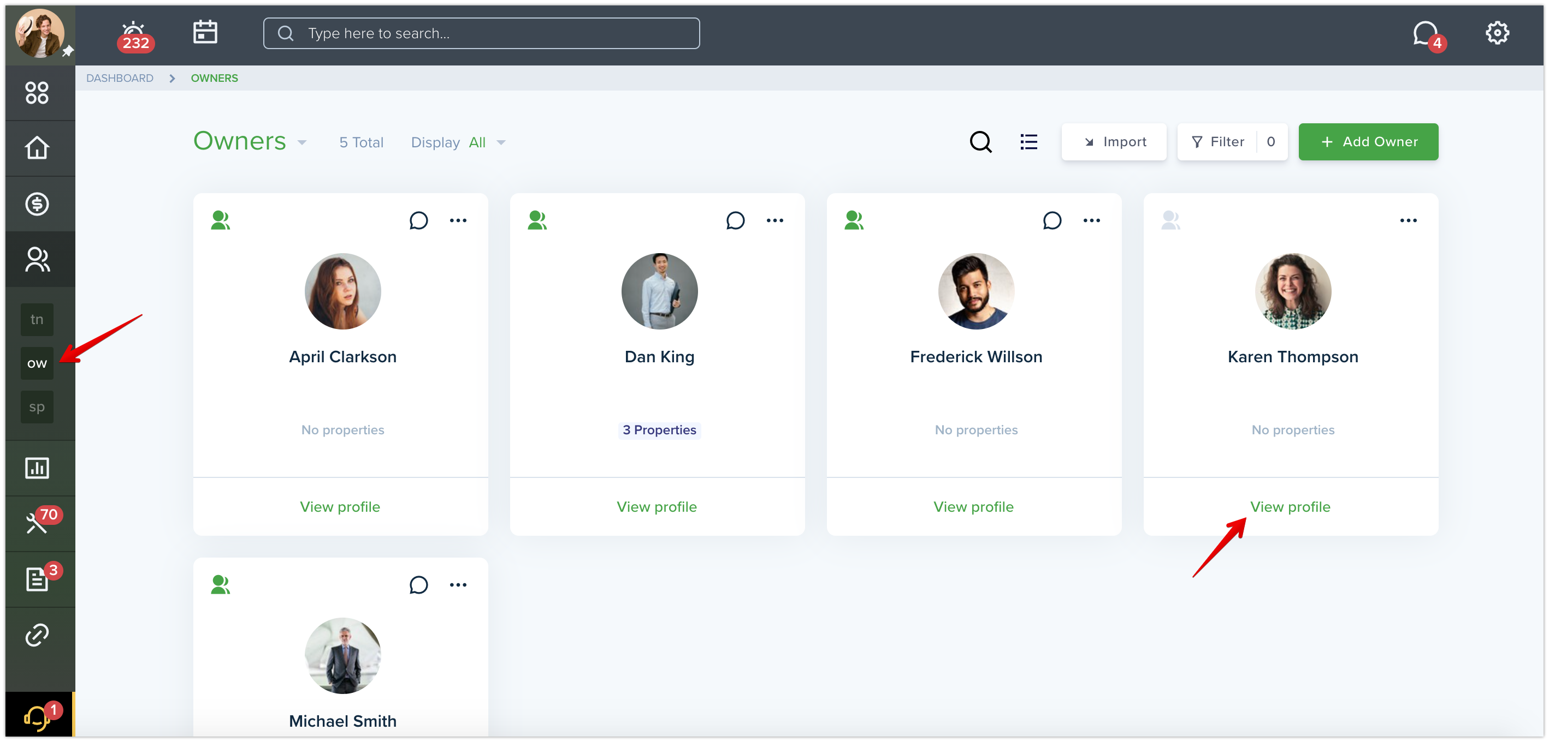Open the calendar icon in top bar
This screenshot has width=1549, height=742.
click(x=205, y=32)
